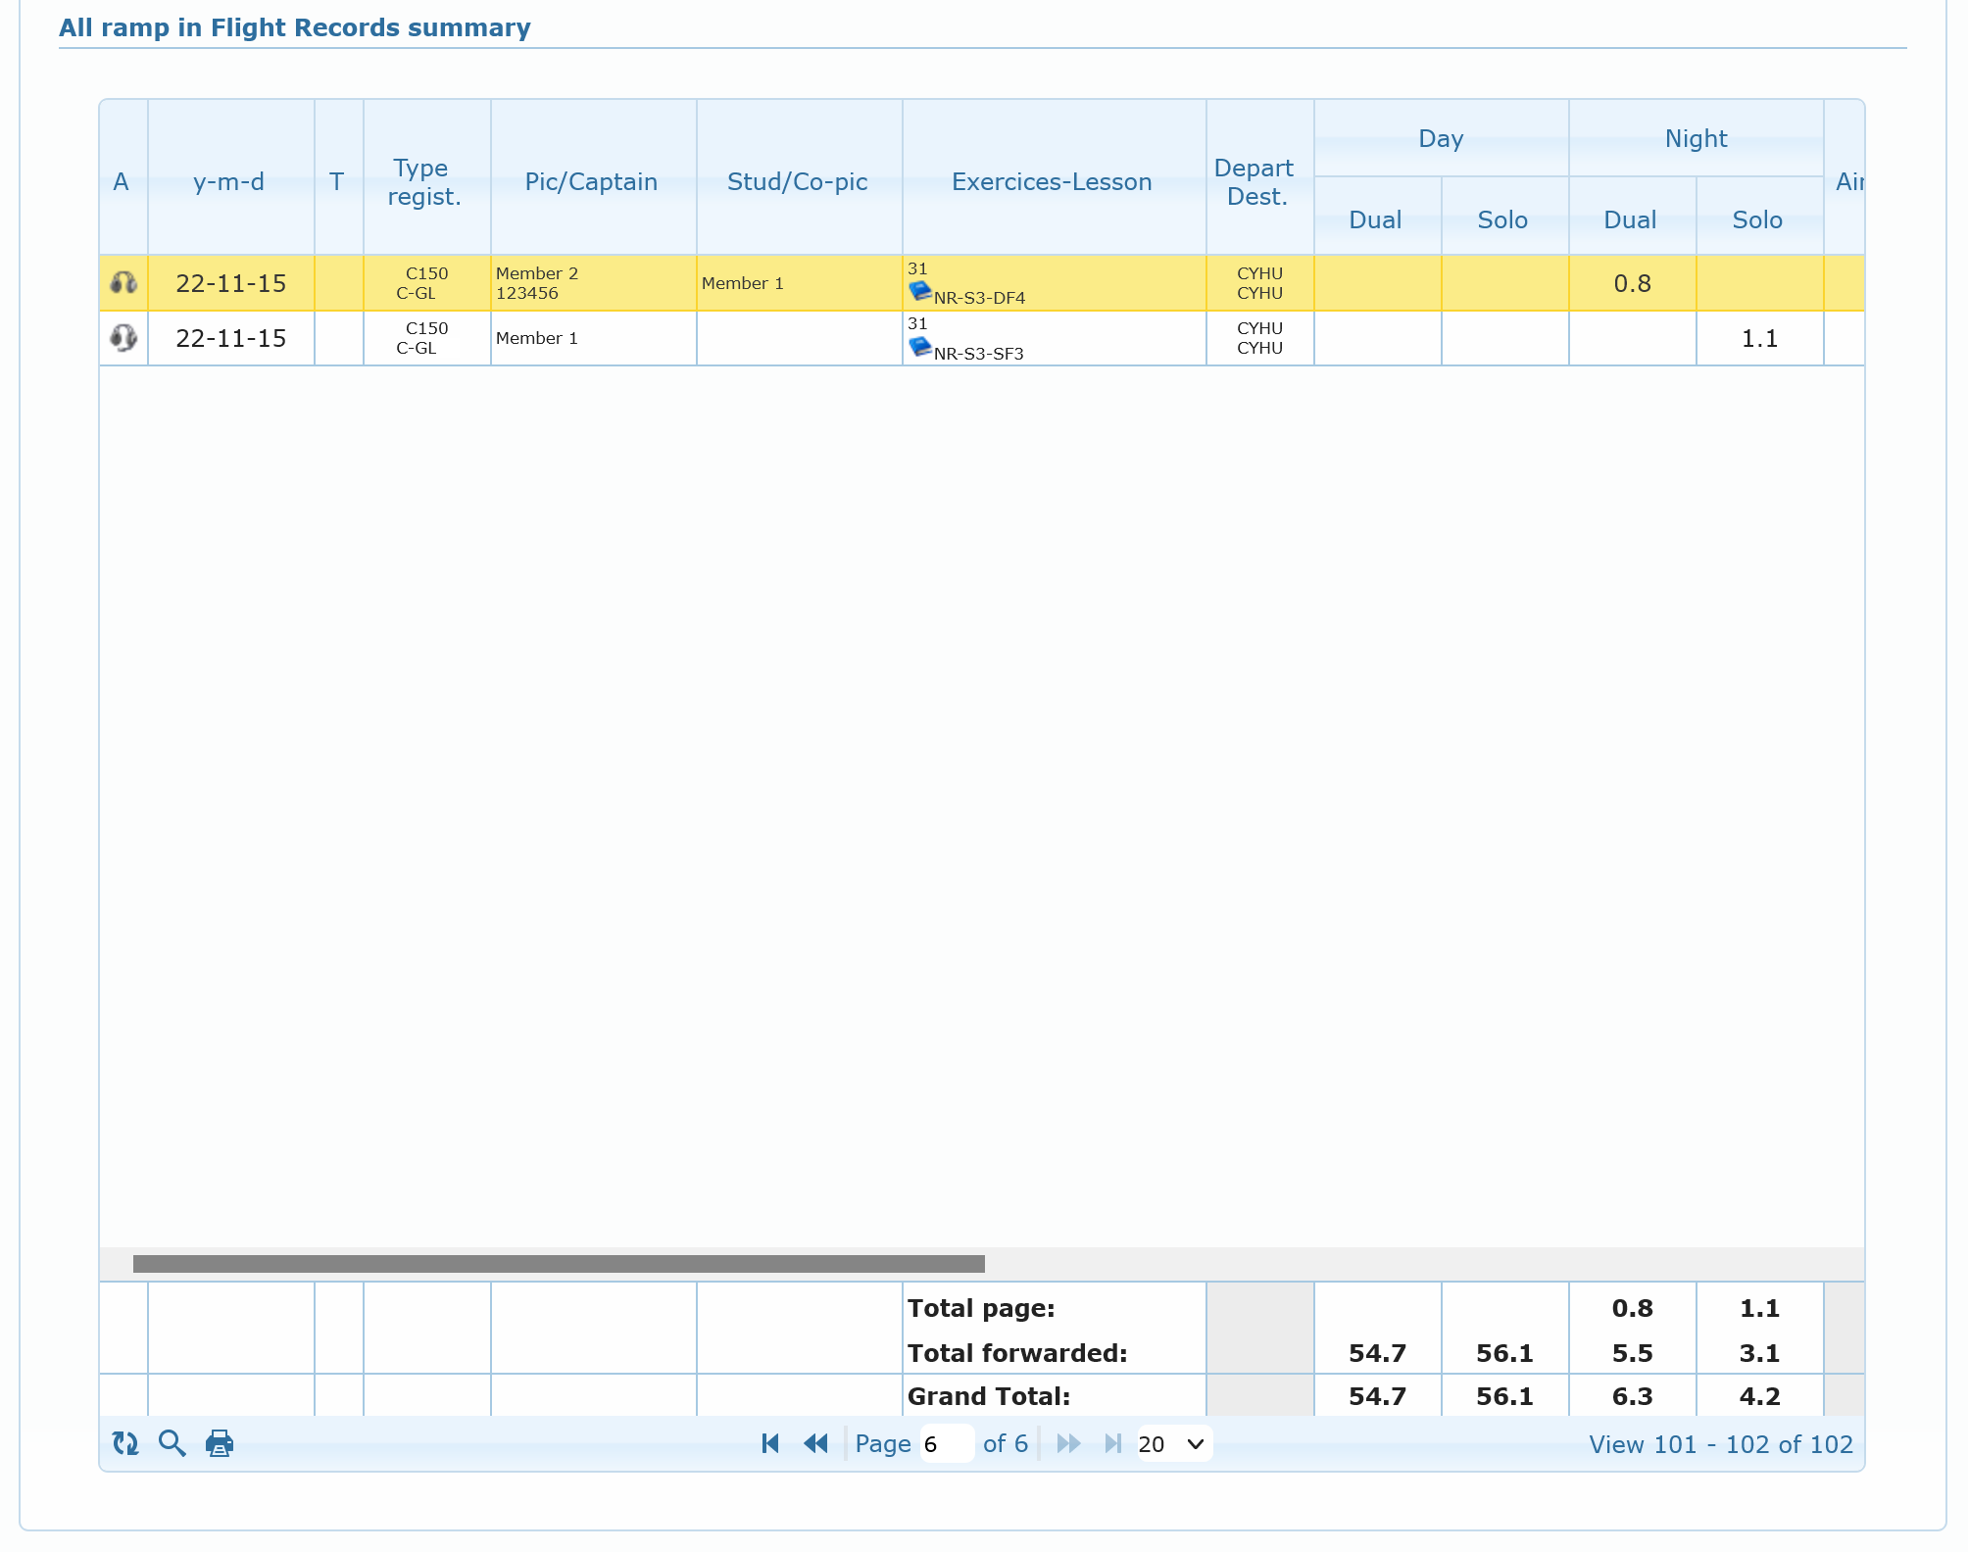Open lesson book icon for NR-S3-DF4
The height and width of the screenshot is (1552, 1968).
coord(919,291)
